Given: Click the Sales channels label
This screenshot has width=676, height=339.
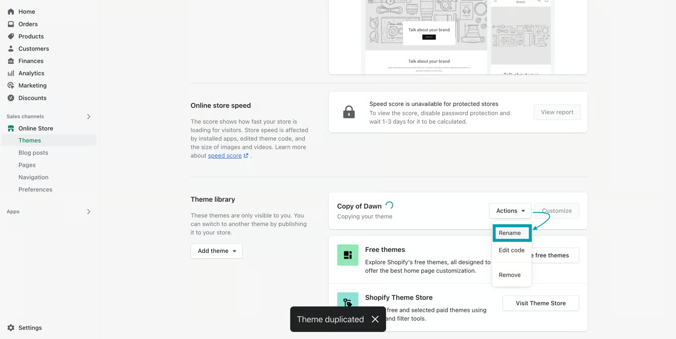Looking at the screenshot, I should 25,116.
